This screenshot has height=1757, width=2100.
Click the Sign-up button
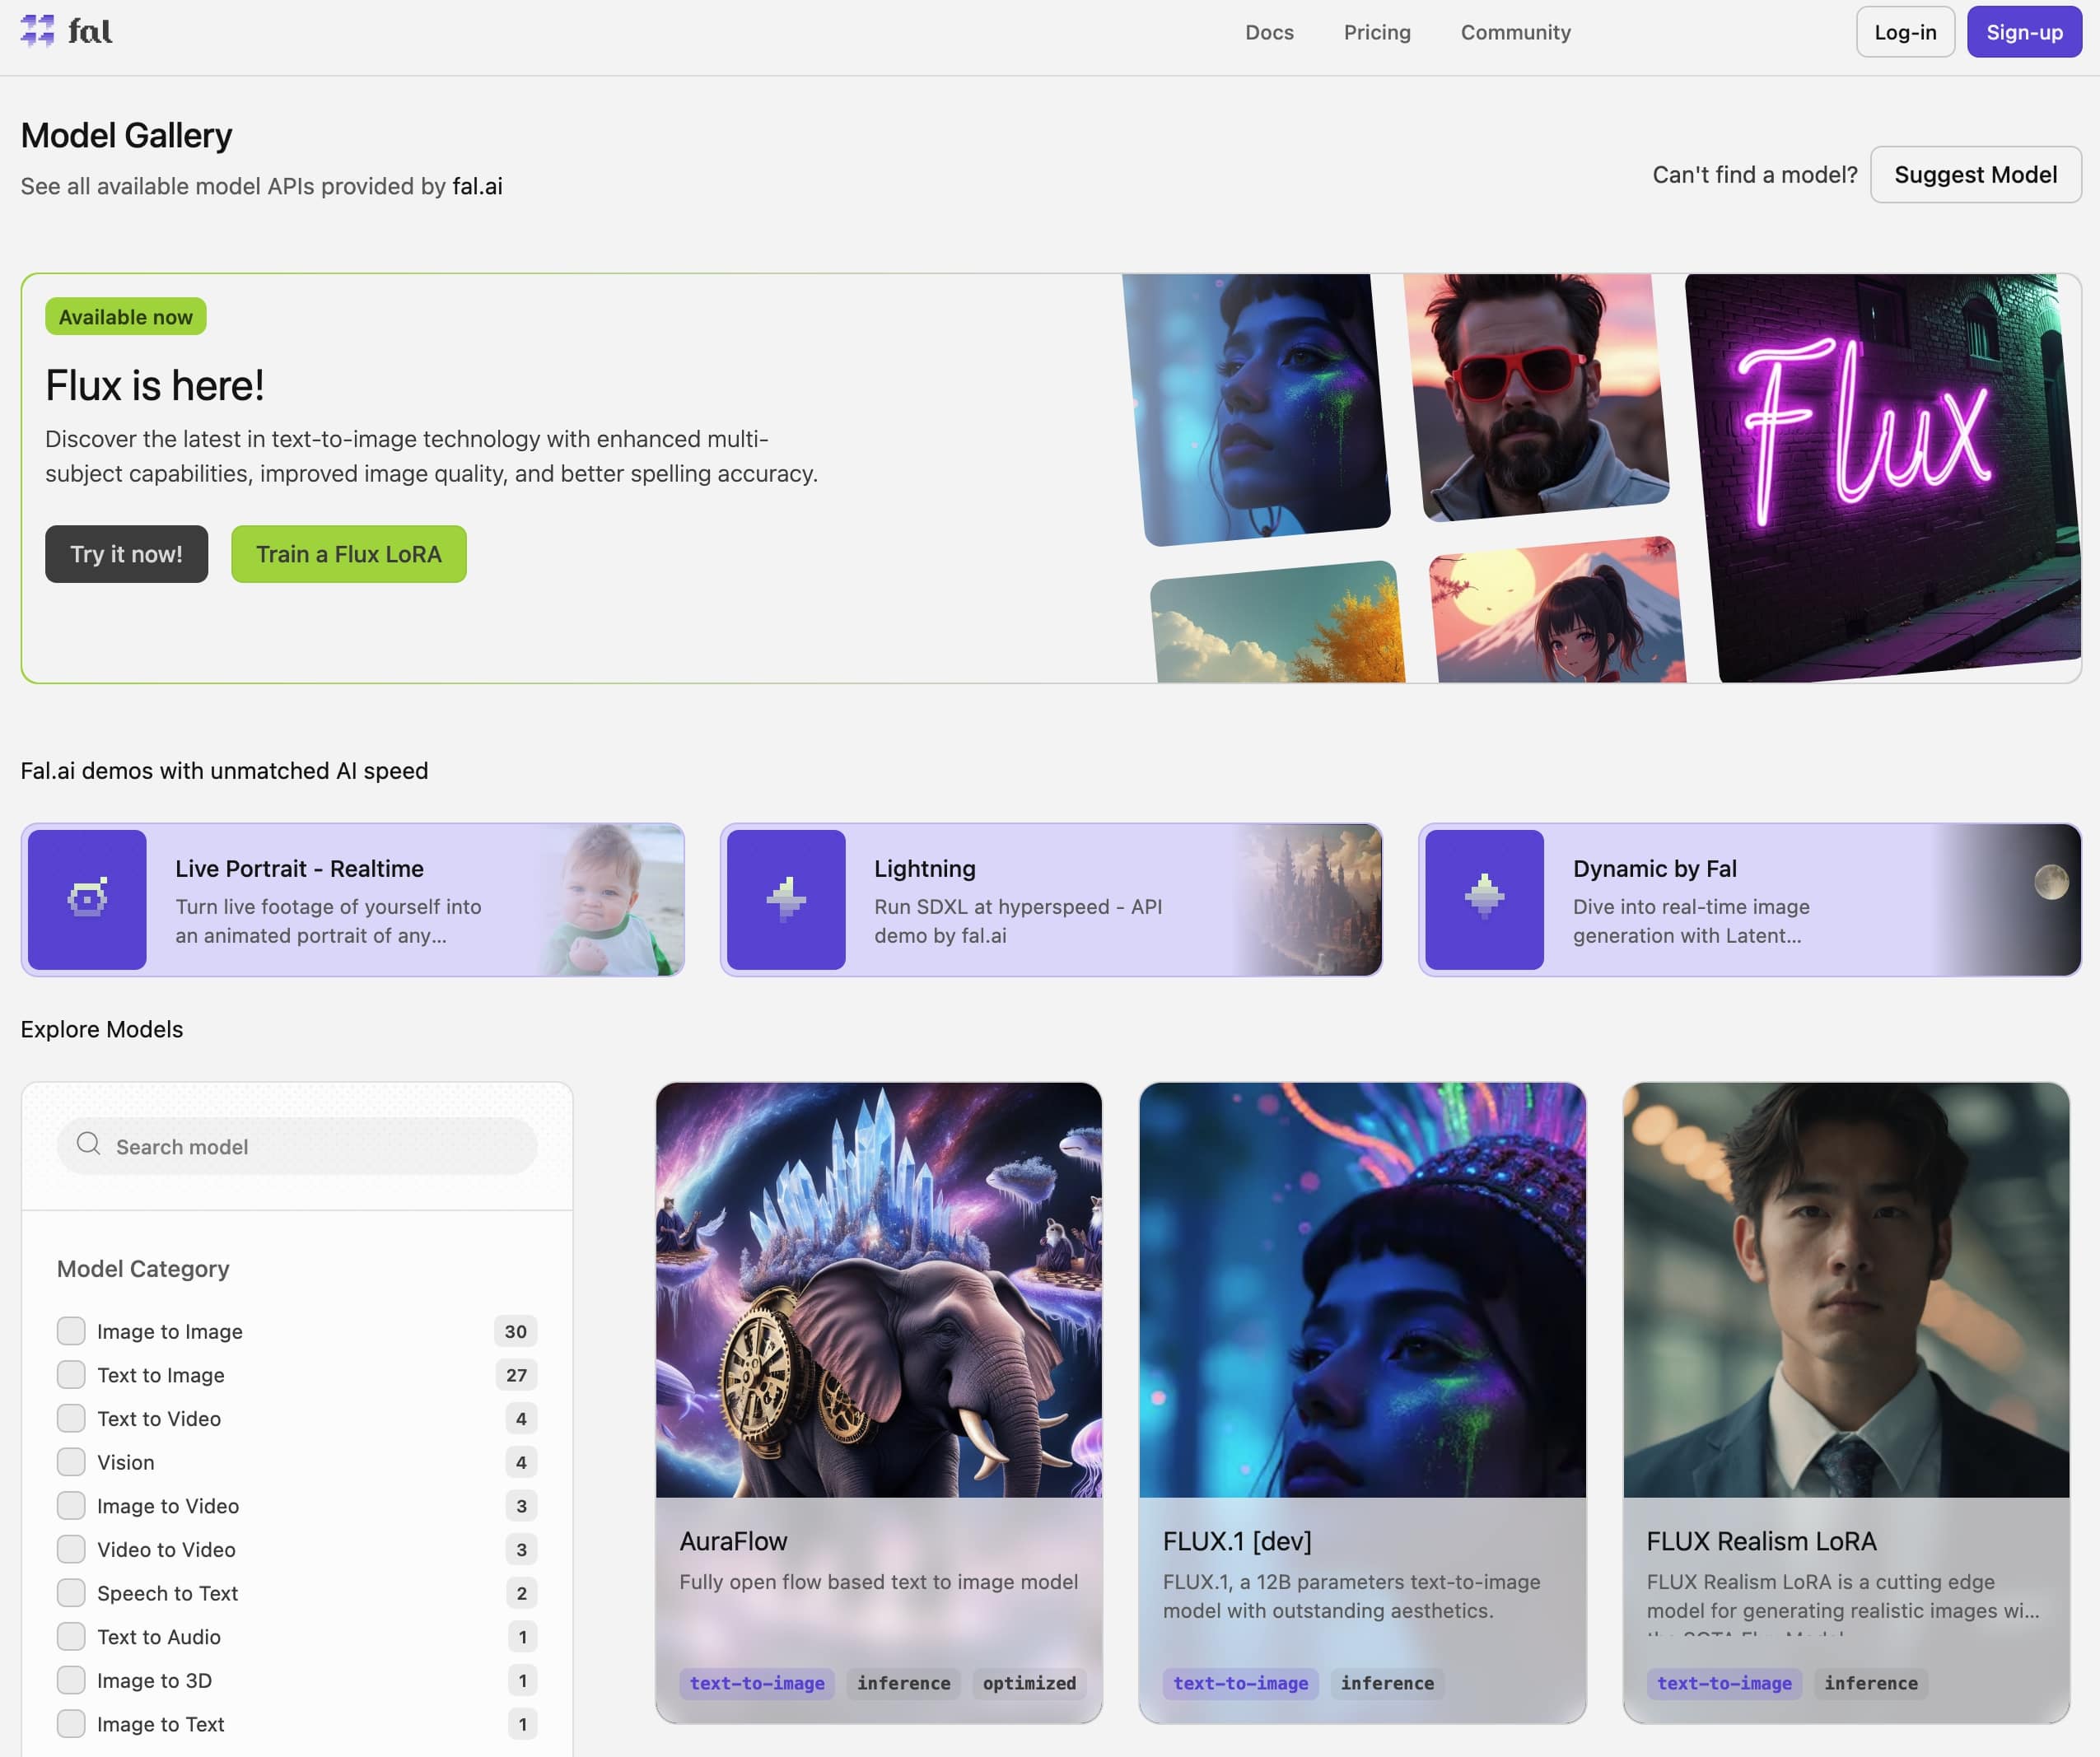[2022, 31]
